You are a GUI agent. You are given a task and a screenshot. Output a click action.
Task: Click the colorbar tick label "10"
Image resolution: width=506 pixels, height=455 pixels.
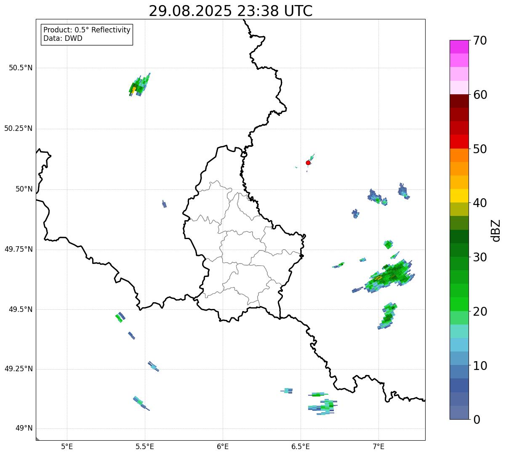[480, 366]
